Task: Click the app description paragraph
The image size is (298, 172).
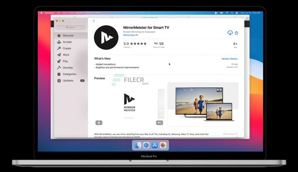Action: (x=151, y=135)
